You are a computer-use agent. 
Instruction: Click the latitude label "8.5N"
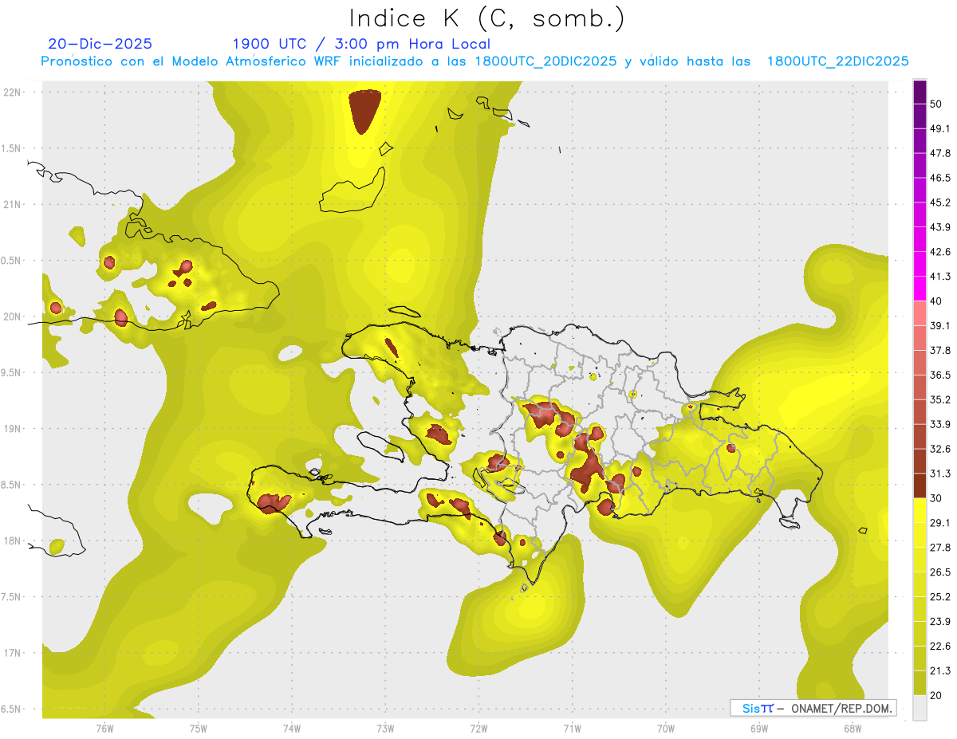(x=12, y=485)
